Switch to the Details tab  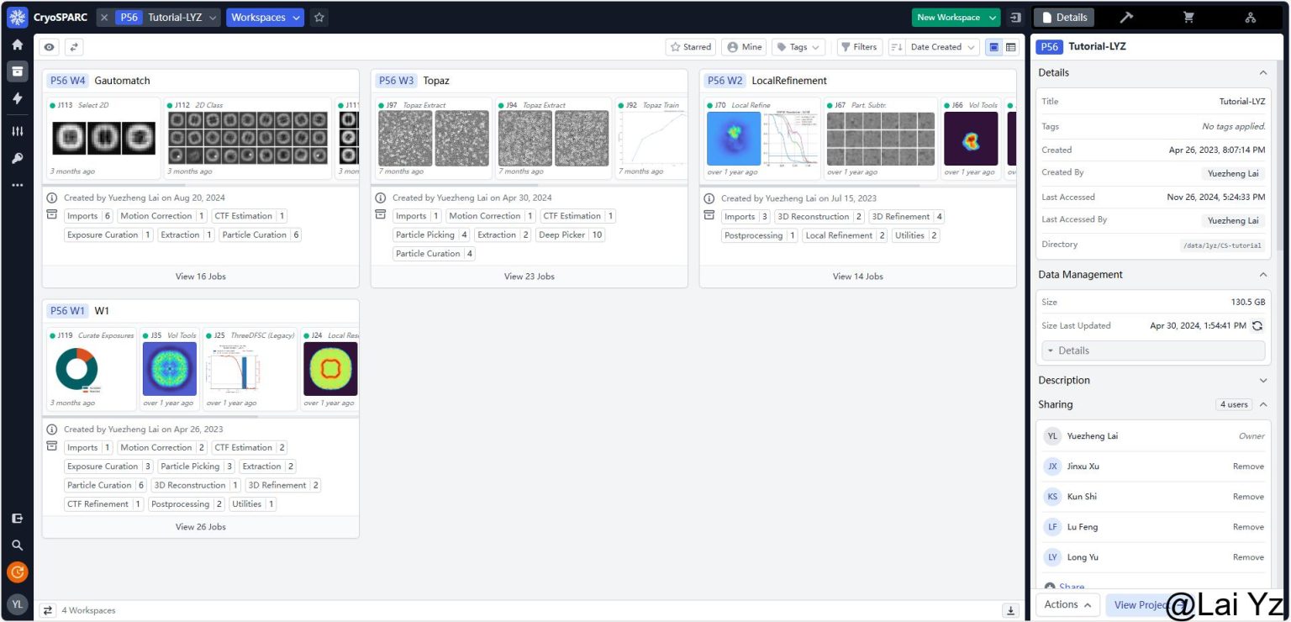pyautogui.click(x=1064, y=17)
